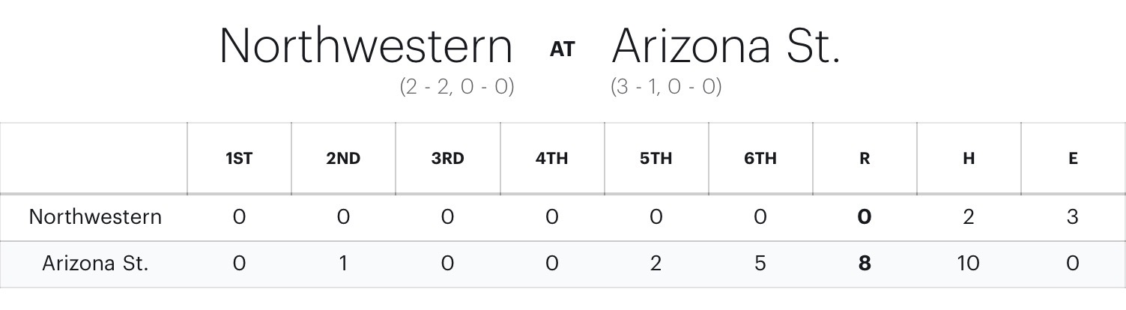Viewport: 1126px width, 310px height.
Task: Select the 5TH inning column header
Action: 656,159
